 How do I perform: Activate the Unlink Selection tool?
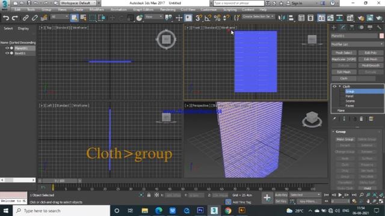point(35,18)
